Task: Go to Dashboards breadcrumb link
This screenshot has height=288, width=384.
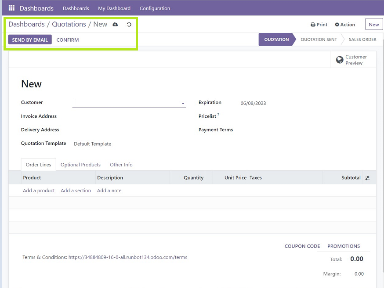Action: (x=26, y=24)
